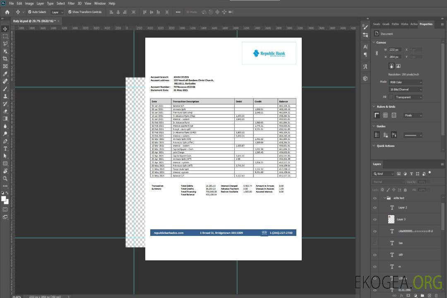Select the Hand tool
Image resolution: width=447 pixels, height=298 pixels.
click(5, 171)
